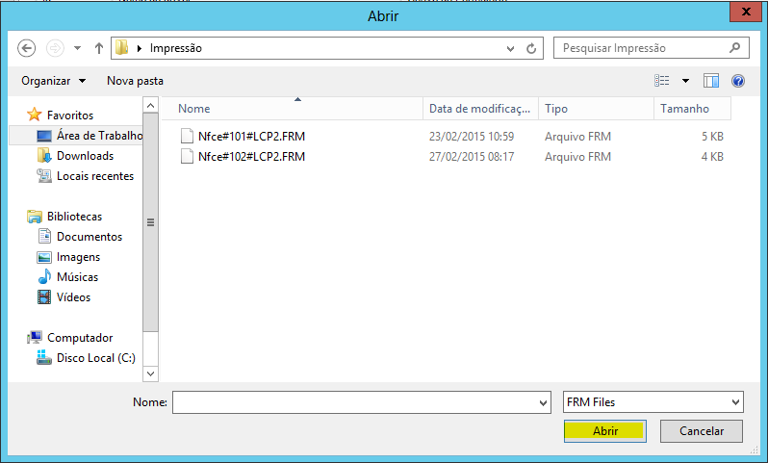Click the Favoritos star icon
The image size is (768, 463).
point(35,115)
